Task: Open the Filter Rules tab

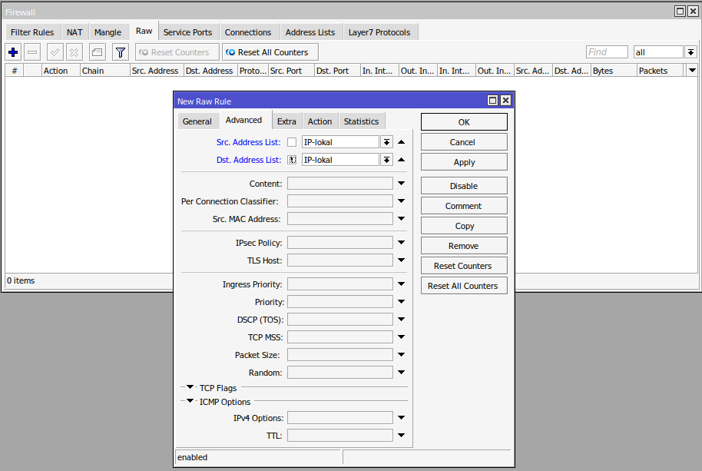Action: tap(32, 32)
